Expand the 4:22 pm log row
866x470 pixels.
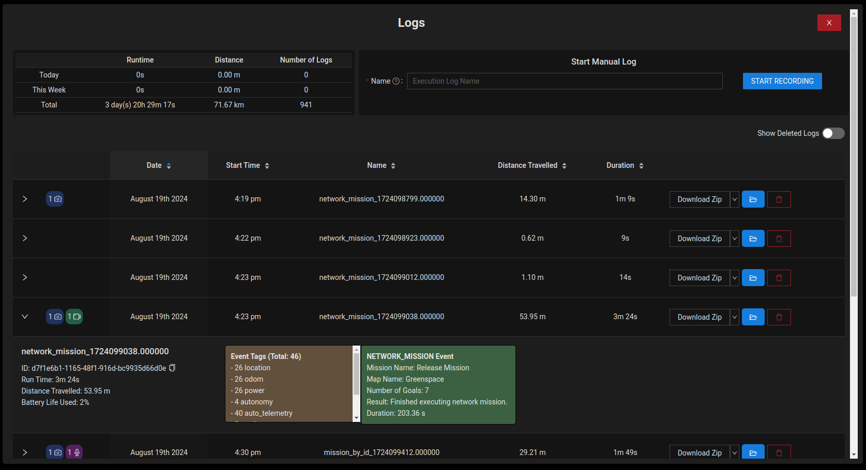click(25, 238)
